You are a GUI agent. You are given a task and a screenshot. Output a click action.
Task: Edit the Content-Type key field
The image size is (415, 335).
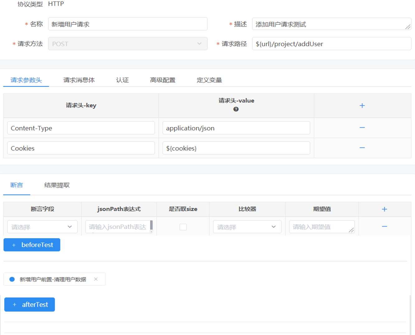pos(81,128)
